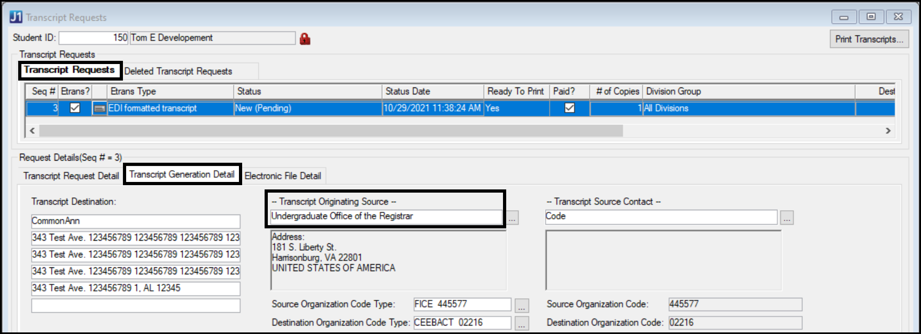This screenshot has width=921, height=334.
Task: Click the Seq # column header
Action: pyautogui.click(x=42, y=91)
